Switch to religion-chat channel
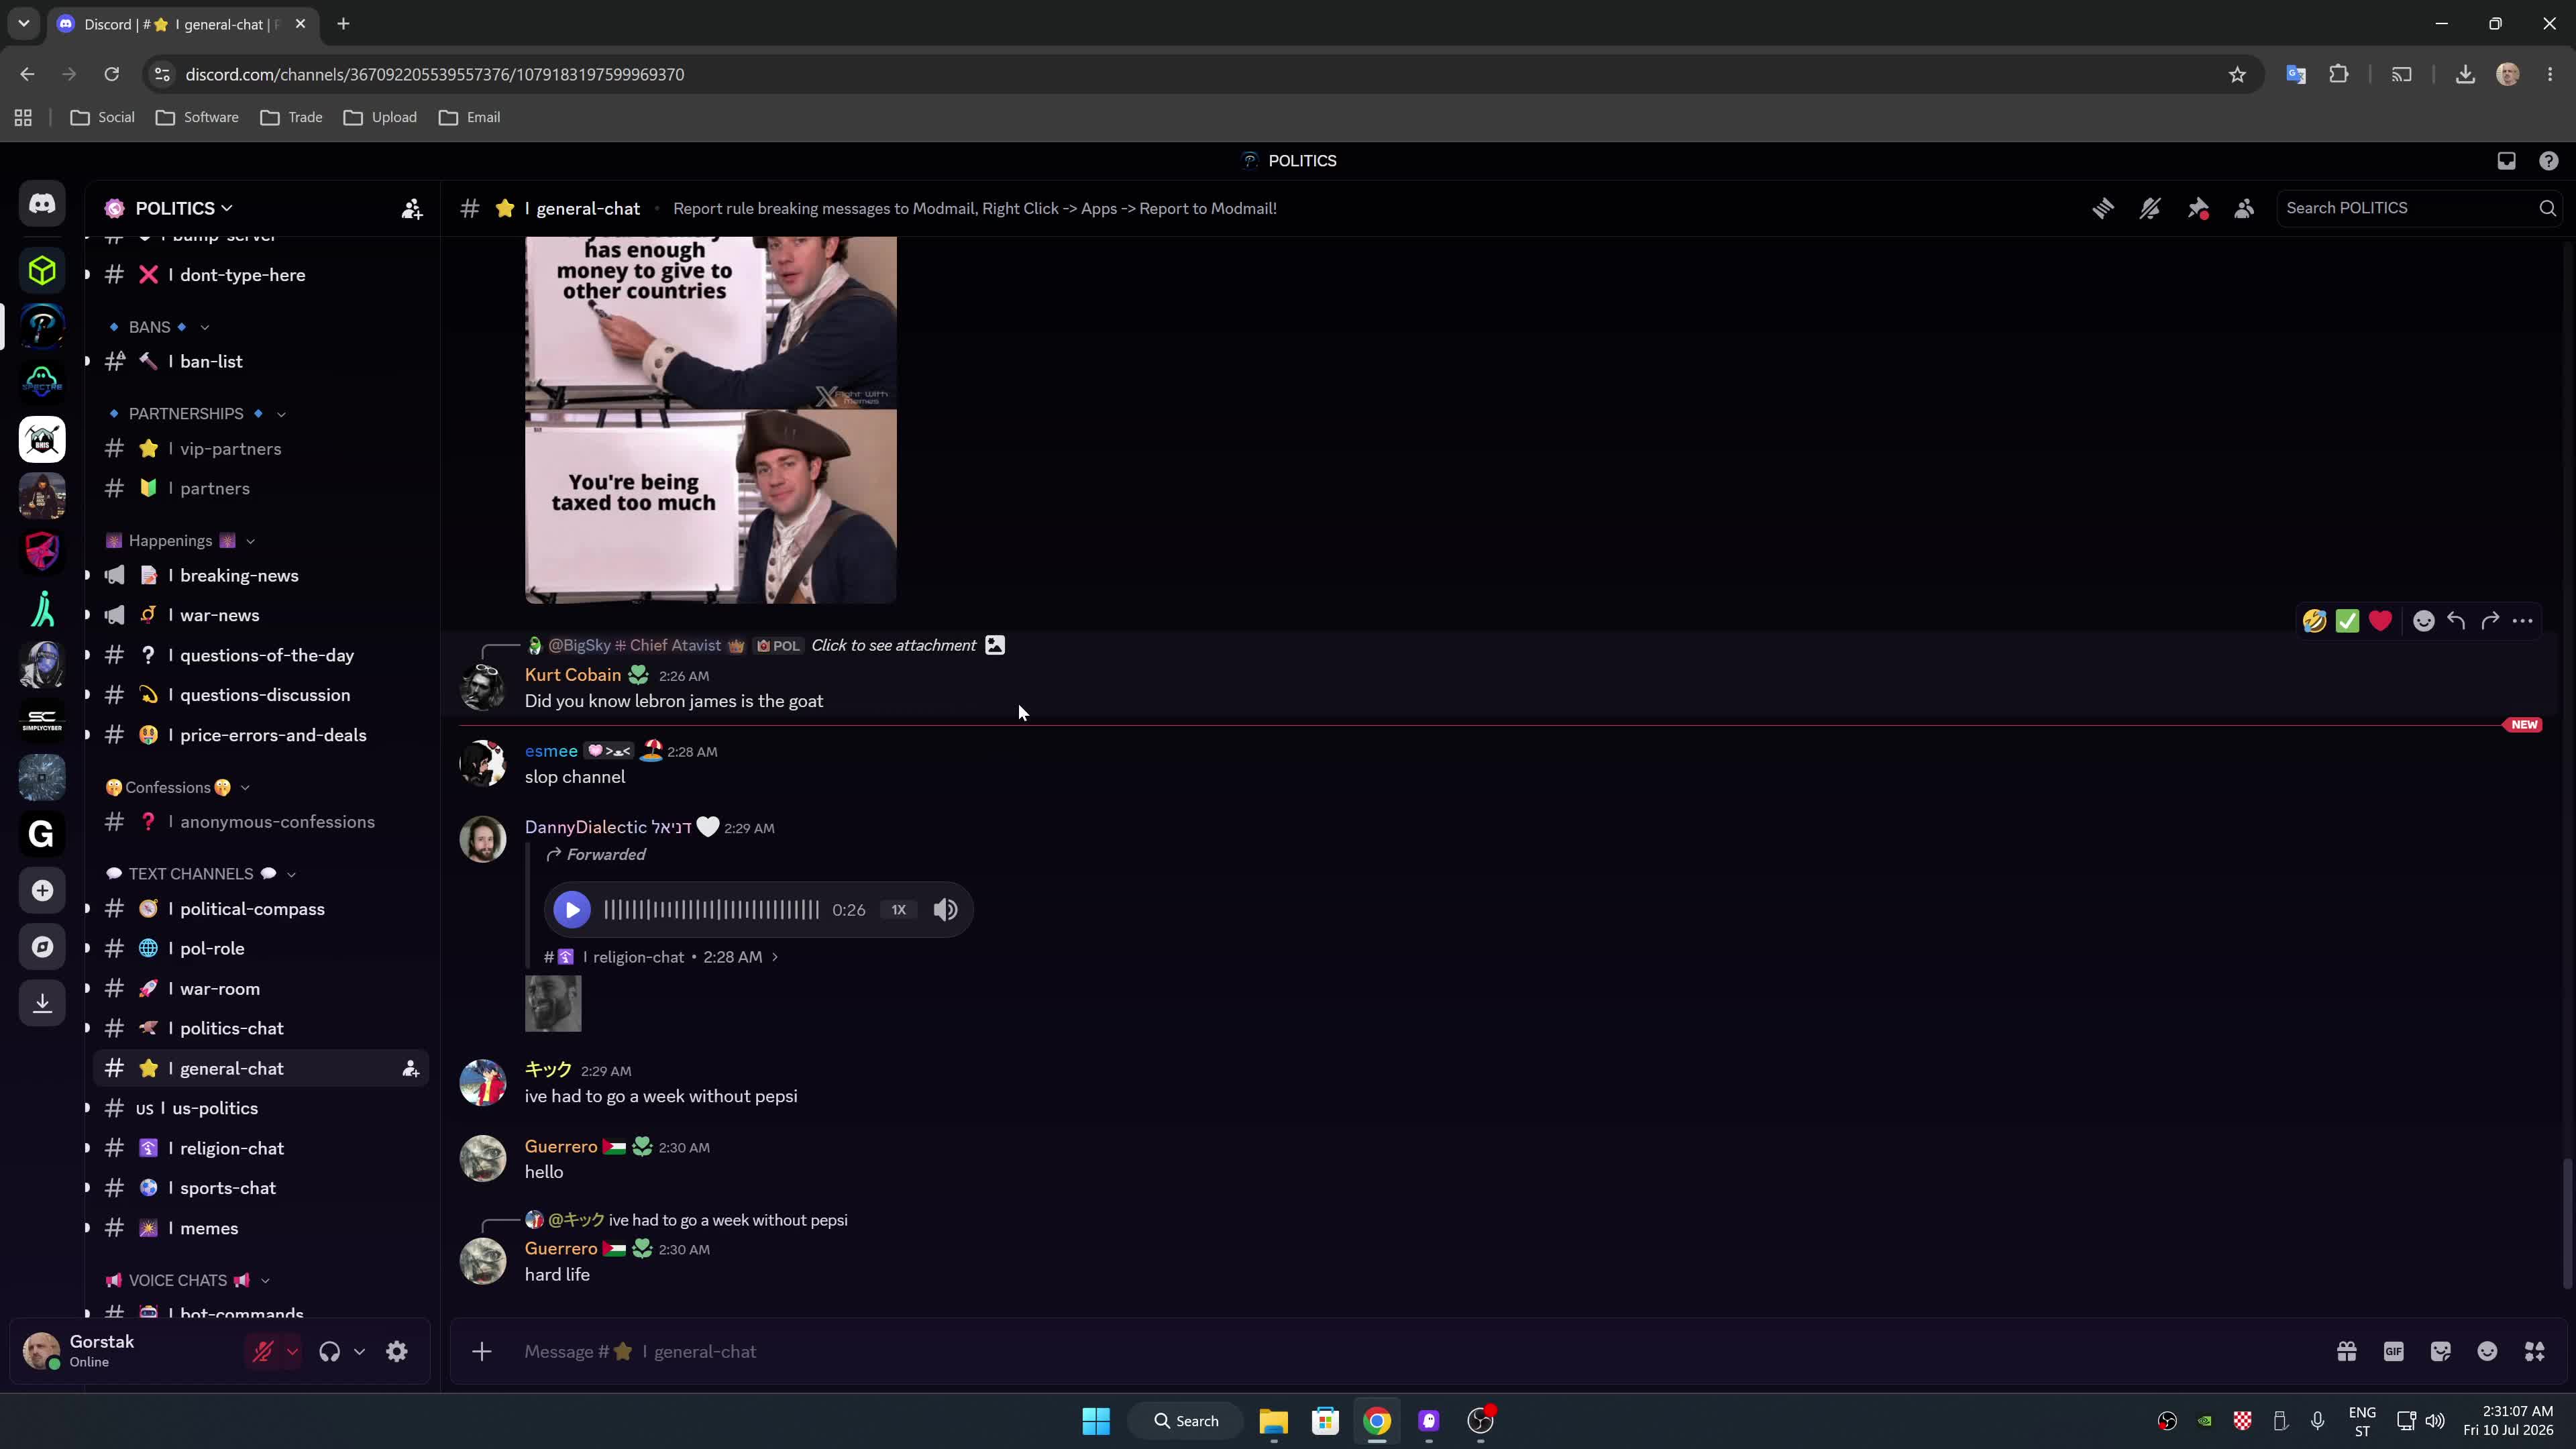The height and width of the screenshot is (1449, 2576). point(261,1148)
